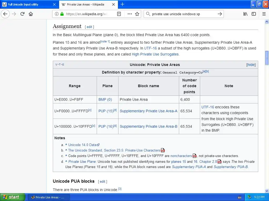The width and height of the screenshot is (269, 201).
Task: Open the Private Use Plane italic link
Action: coord(82,161)
